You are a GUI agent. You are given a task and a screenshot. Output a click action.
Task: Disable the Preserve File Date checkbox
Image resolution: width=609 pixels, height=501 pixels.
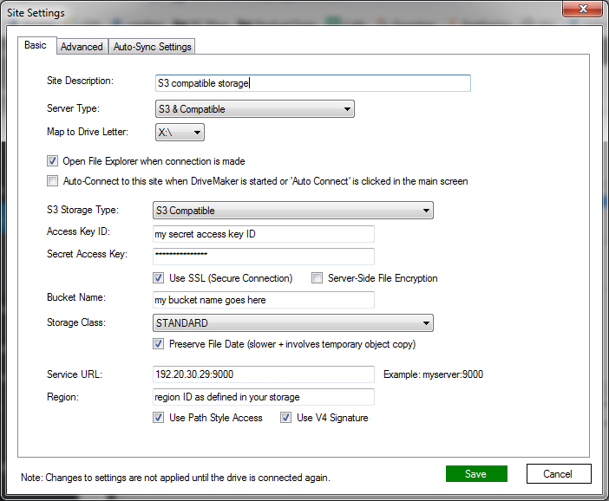(x=158, y=344)
